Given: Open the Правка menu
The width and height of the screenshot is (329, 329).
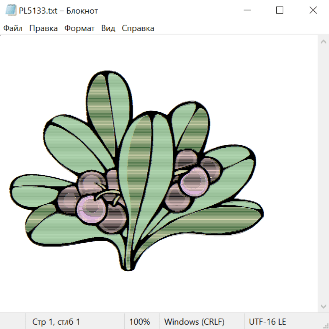Looking at the screenshot, I should (44, 29).
